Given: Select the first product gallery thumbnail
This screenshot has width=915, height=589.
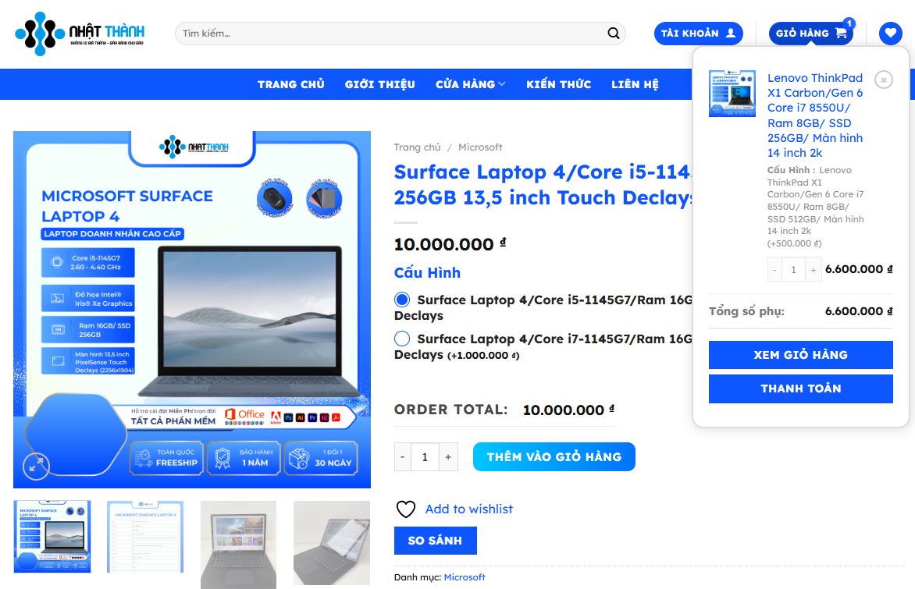Looking at the screenshot, I should (x=52, y=537).
